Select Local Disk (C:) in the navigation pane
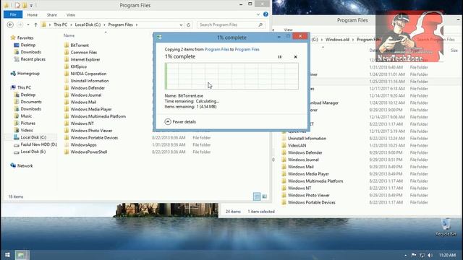Viewport: 463px width, 260px height. coord(33,137)
